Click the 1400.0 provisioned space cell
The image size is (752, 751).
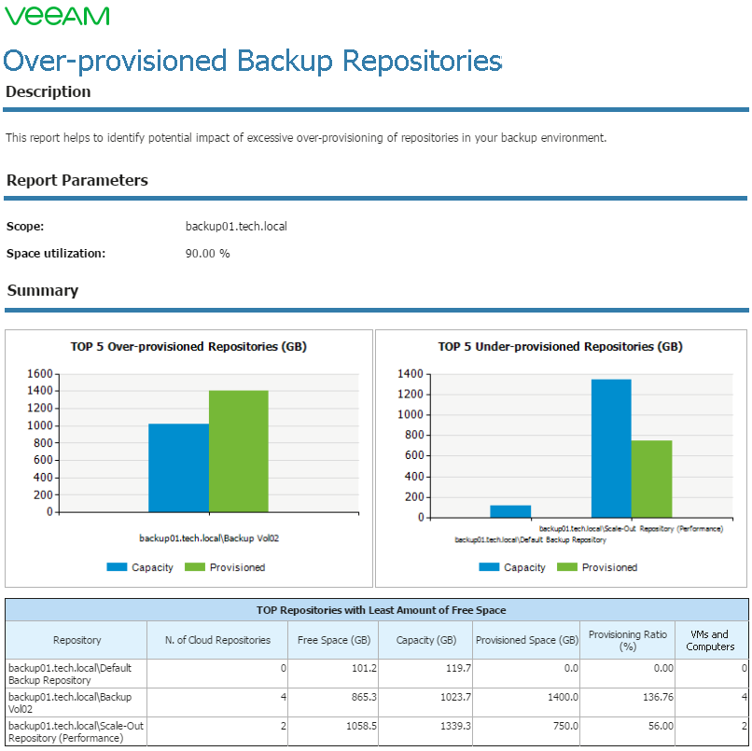[526, 702]
